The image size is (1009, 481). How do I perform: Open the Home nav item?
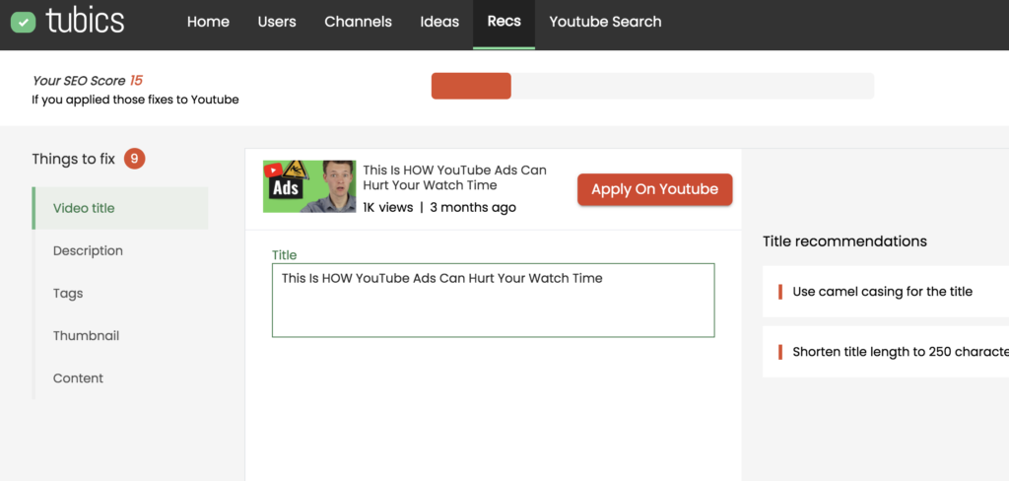[208, 22]
